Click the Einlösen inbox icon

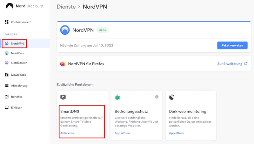(7, 107)
